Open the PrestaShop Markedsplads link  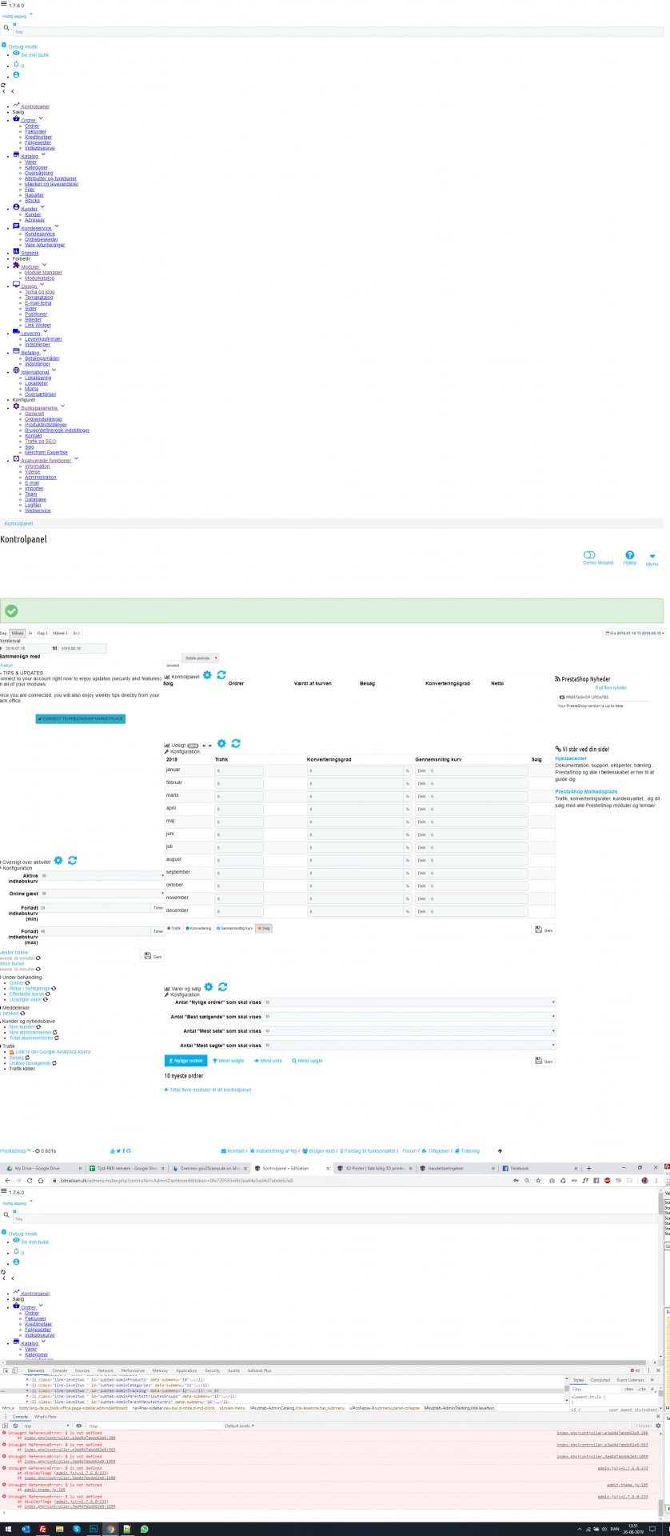(x=586, y=791)
